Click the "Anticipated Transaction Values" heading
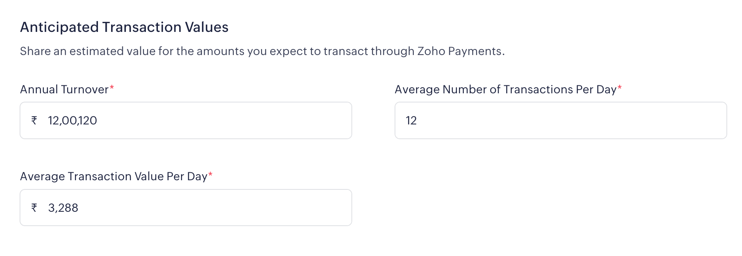 [x=124, y=27]
